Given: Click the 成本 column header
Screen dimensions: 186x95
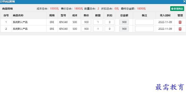Looking at the screenshot, I should tap(75, 15).
